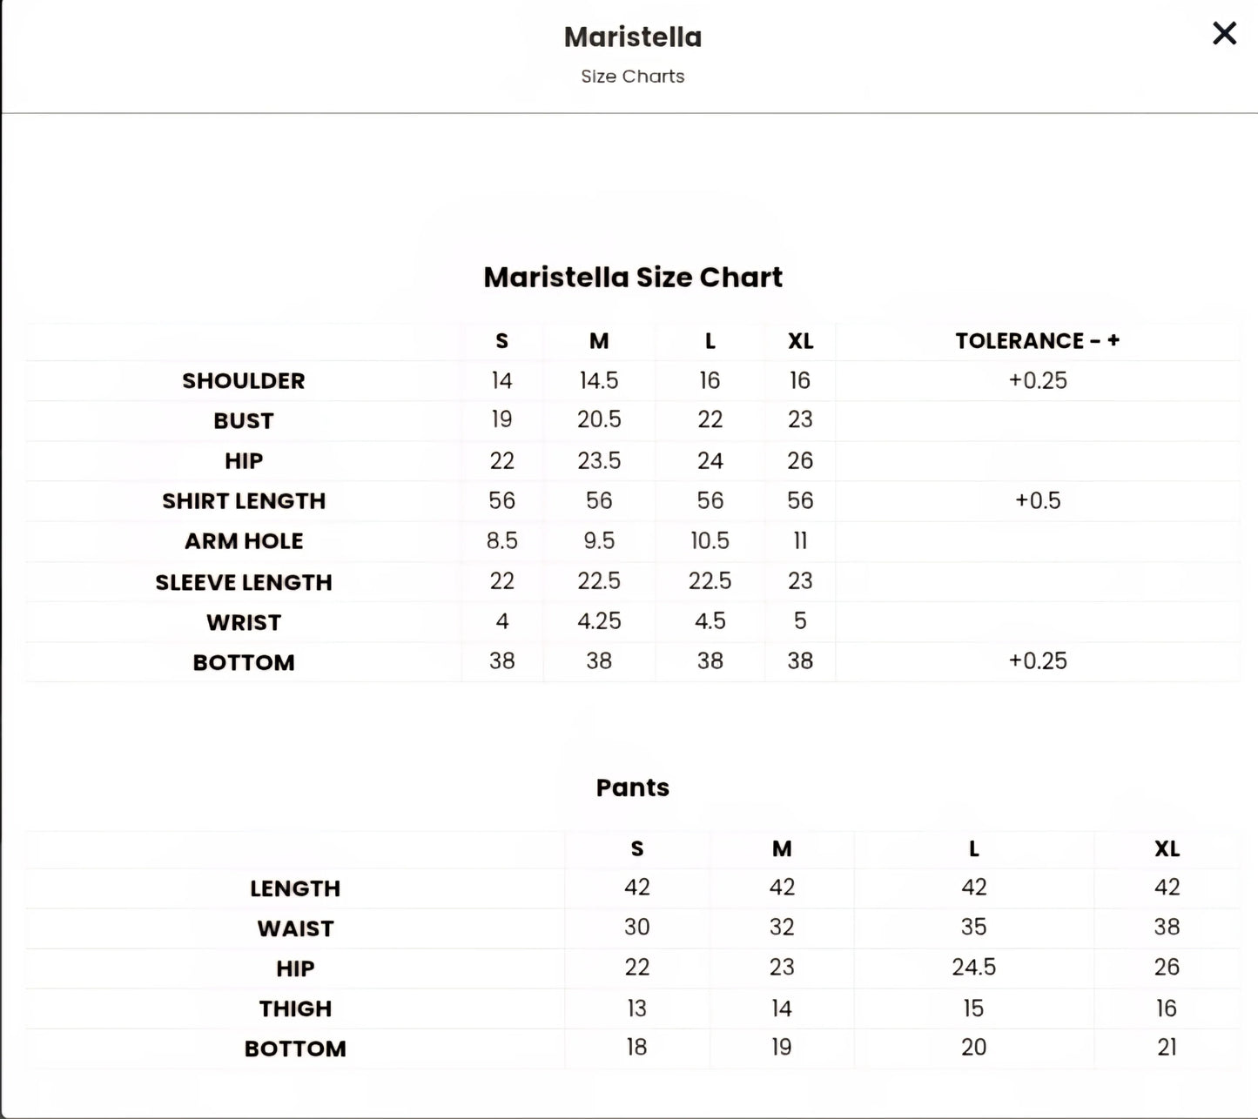Click the "Pants" table heading
Screen dimensions: 1258x1119
tap(633, 787)
